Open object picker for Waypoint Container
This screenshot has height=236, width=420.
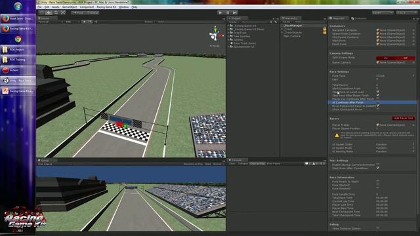point(413,30)
